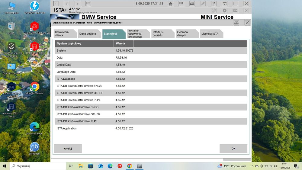302x170 pixels.
Task: Print the Administracja dialog contents
Action: (x=236, y=23)
